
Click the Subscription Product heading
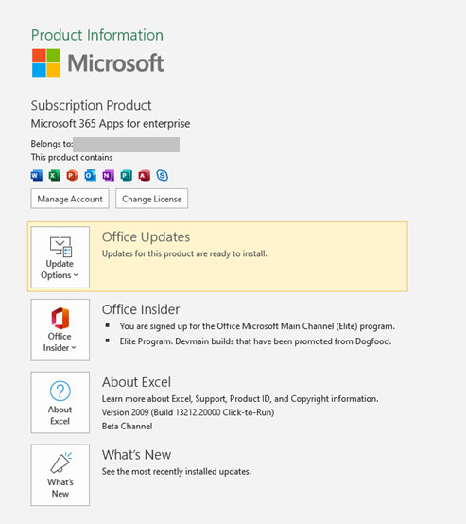pyautogui.click(x=91, y=106)
